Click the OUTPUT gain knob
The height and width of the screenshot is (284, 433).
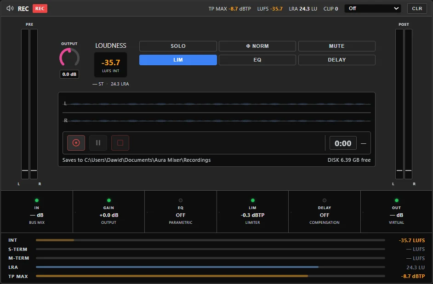click(69, 57)
